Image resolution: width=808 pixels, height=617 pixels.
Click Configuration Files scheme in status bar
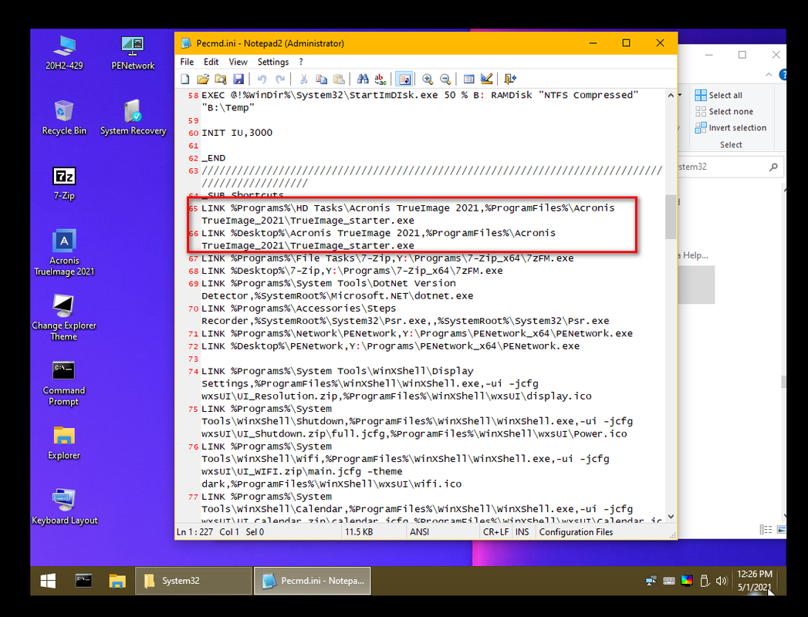point(576,532)
